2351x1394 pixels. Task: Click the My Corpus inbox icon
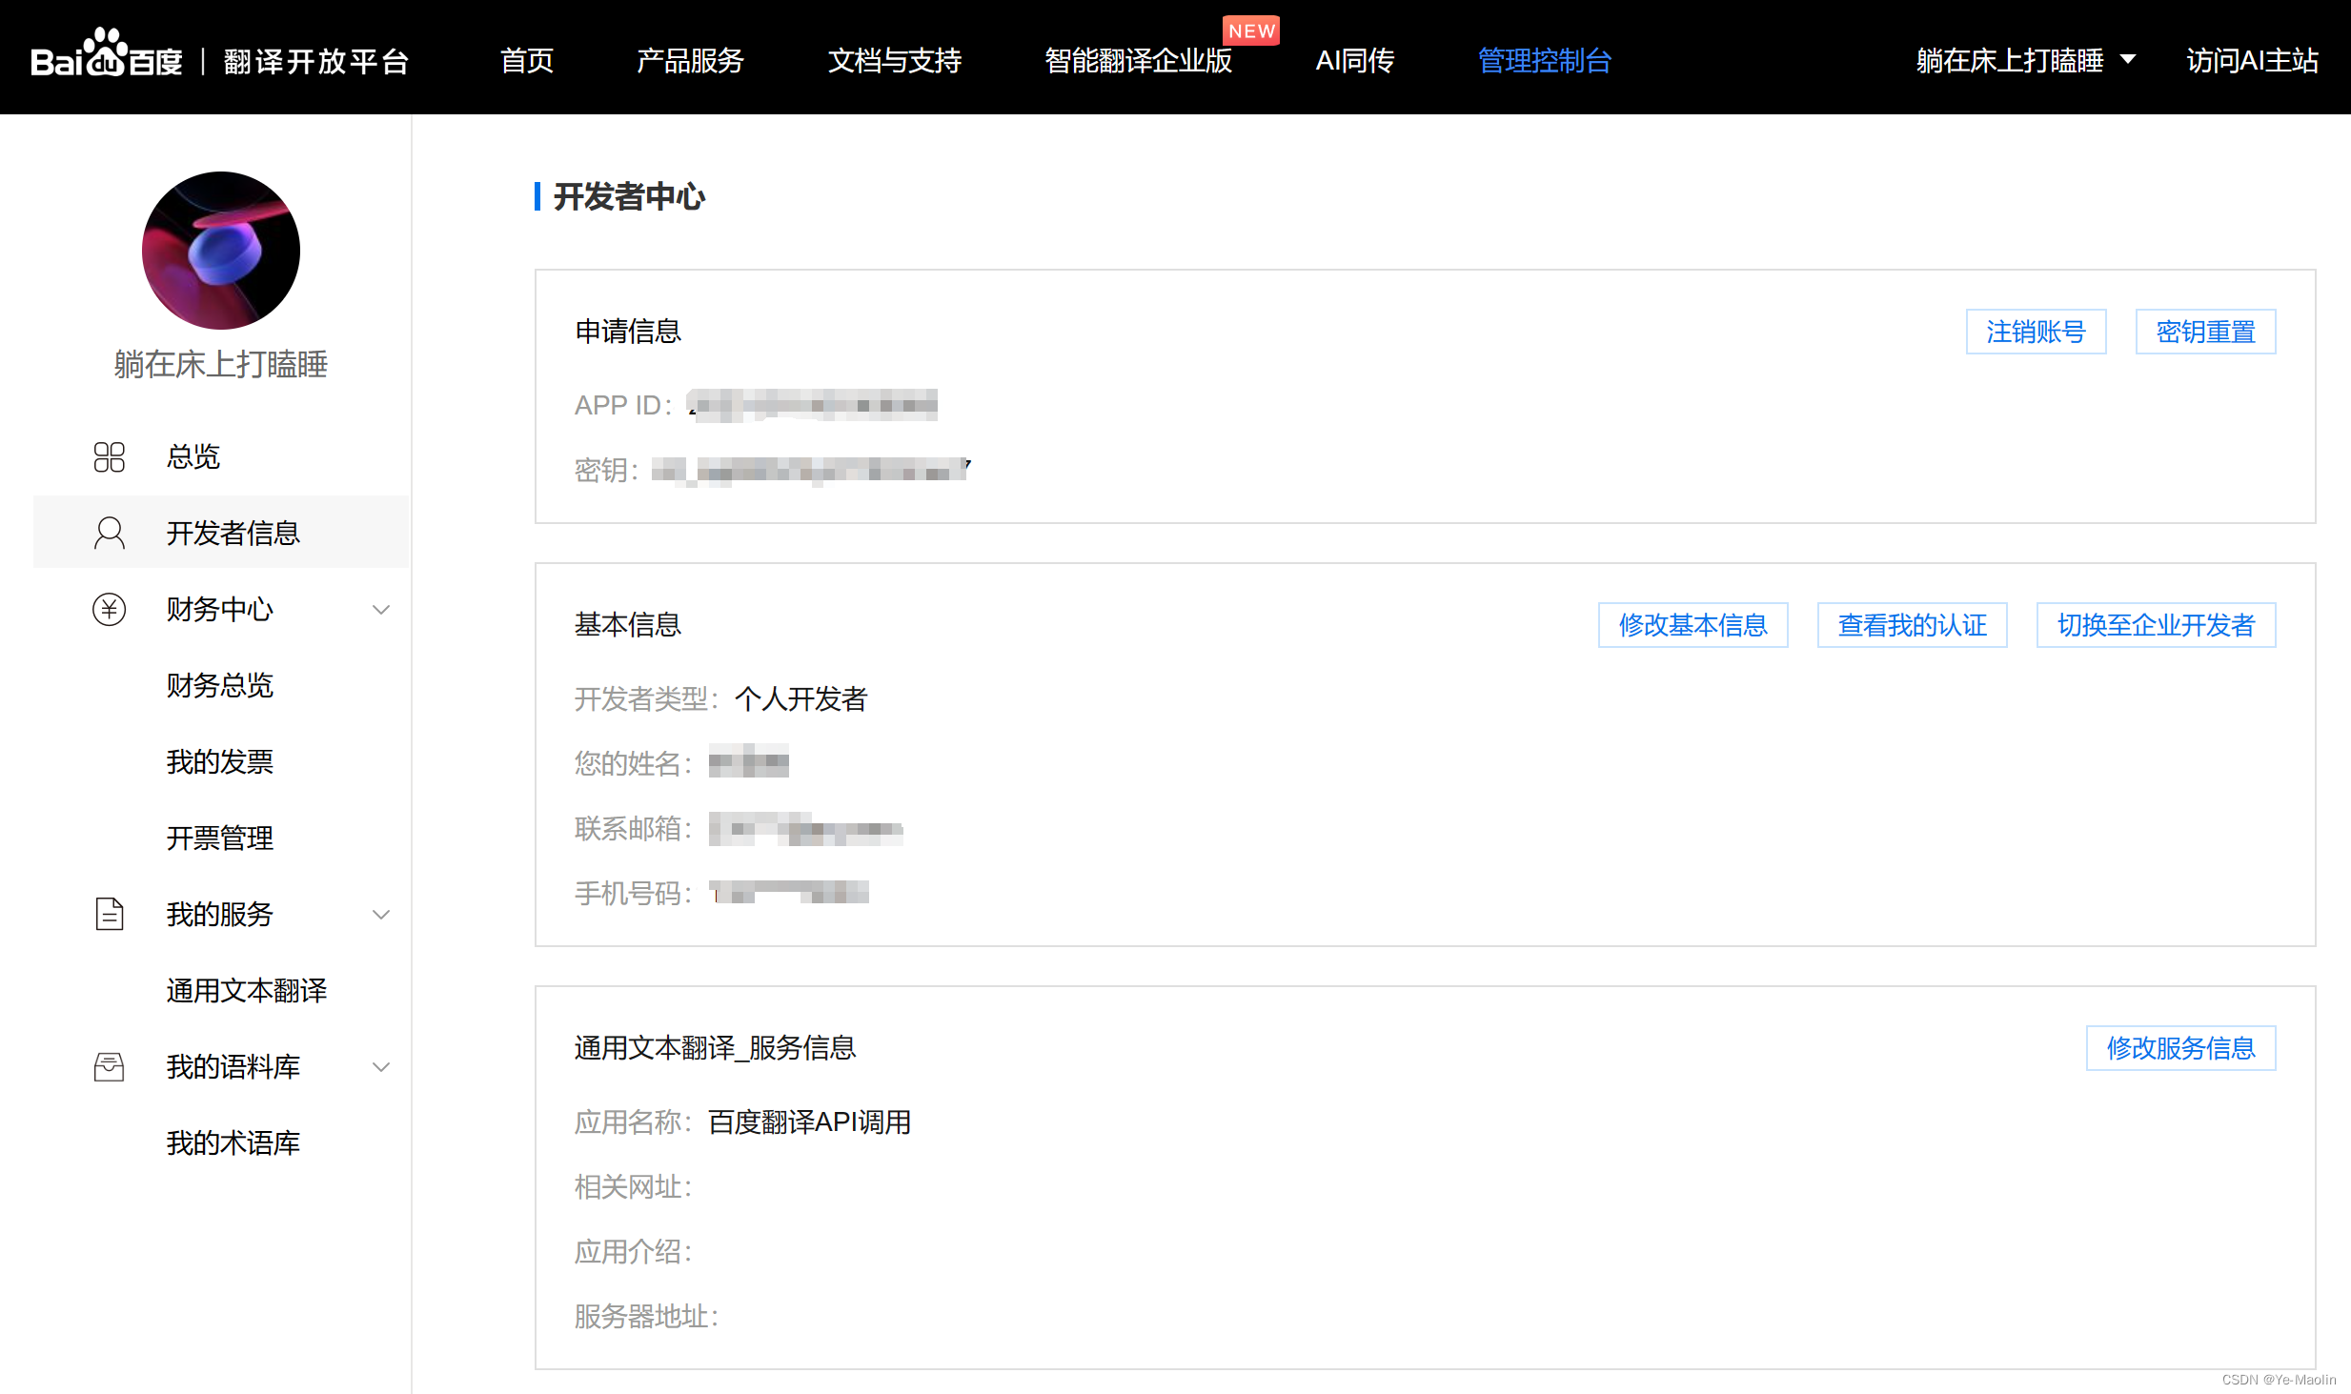pos(110,1067)
